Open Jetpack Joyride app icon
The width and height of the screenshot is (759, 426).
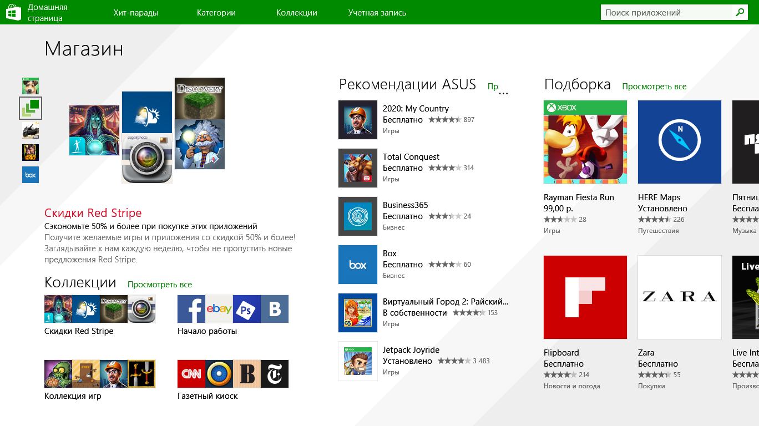click(x=358, y=361)
